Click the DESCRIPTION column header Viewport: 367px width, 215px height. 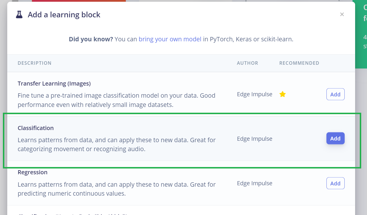pos(34,63)
